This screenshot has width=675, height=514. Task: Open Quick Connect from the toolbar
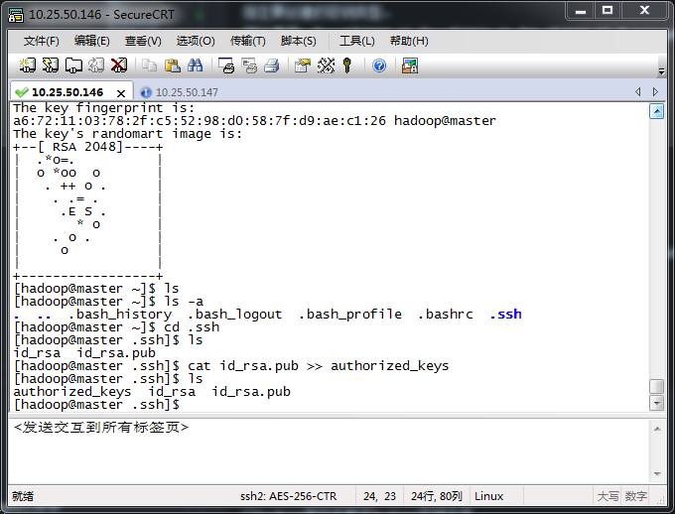pyautogui.click(x=50, y=65)
